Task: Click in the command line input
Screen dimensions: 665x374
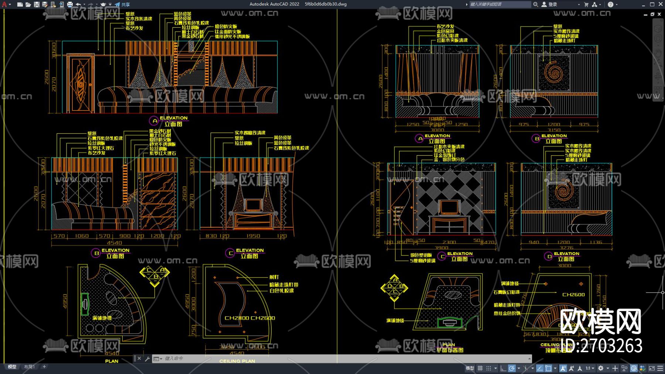Action: coord(332,358)
